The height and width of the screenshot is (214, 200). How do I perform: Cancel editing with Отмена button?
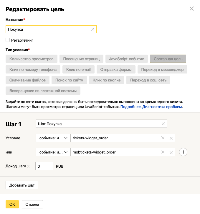32,204
